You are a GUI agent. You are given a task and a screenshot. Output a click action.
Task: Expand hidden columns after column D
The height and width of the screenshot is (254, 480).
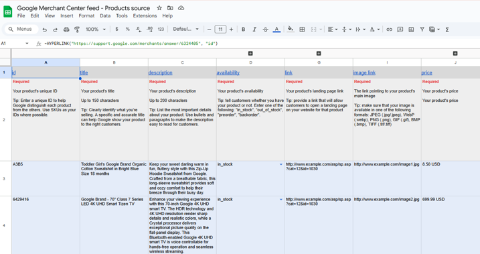(250, 54)
